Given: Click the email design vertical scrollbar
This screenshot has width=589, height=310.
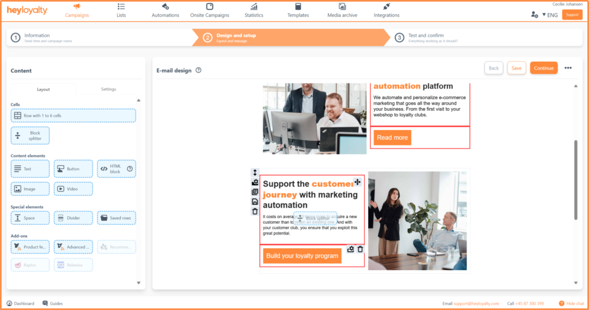Looking at the screenshot, I should click(575, 178).
